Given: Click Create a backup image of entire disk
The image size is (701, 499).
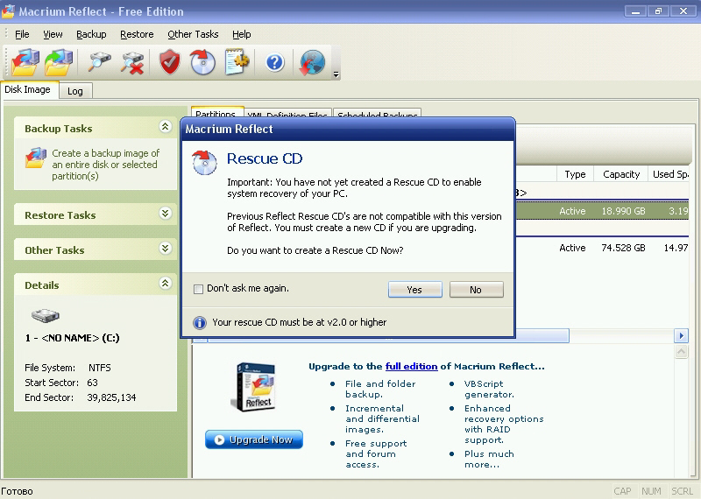Looking at the screenshot, I should point(105,165).
